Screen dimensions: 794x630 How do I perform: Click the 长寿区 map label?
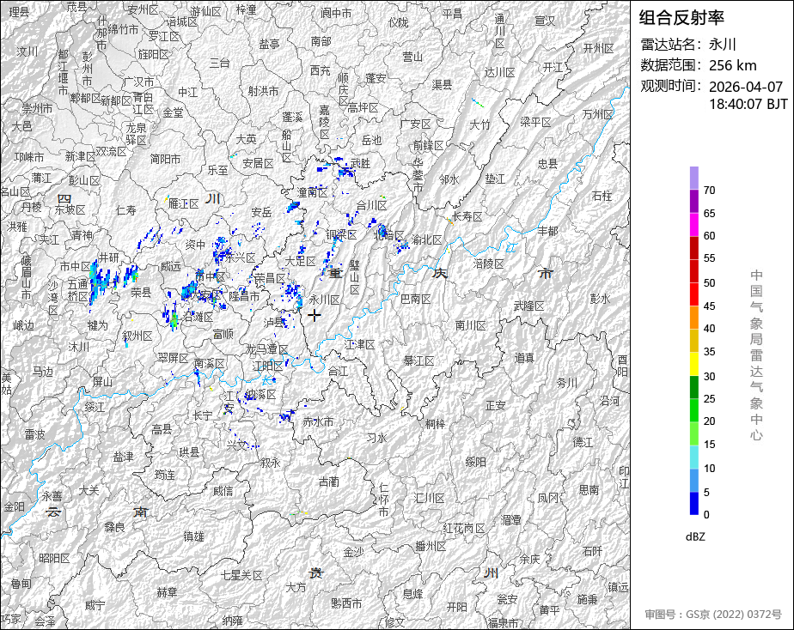click(467, 217)
